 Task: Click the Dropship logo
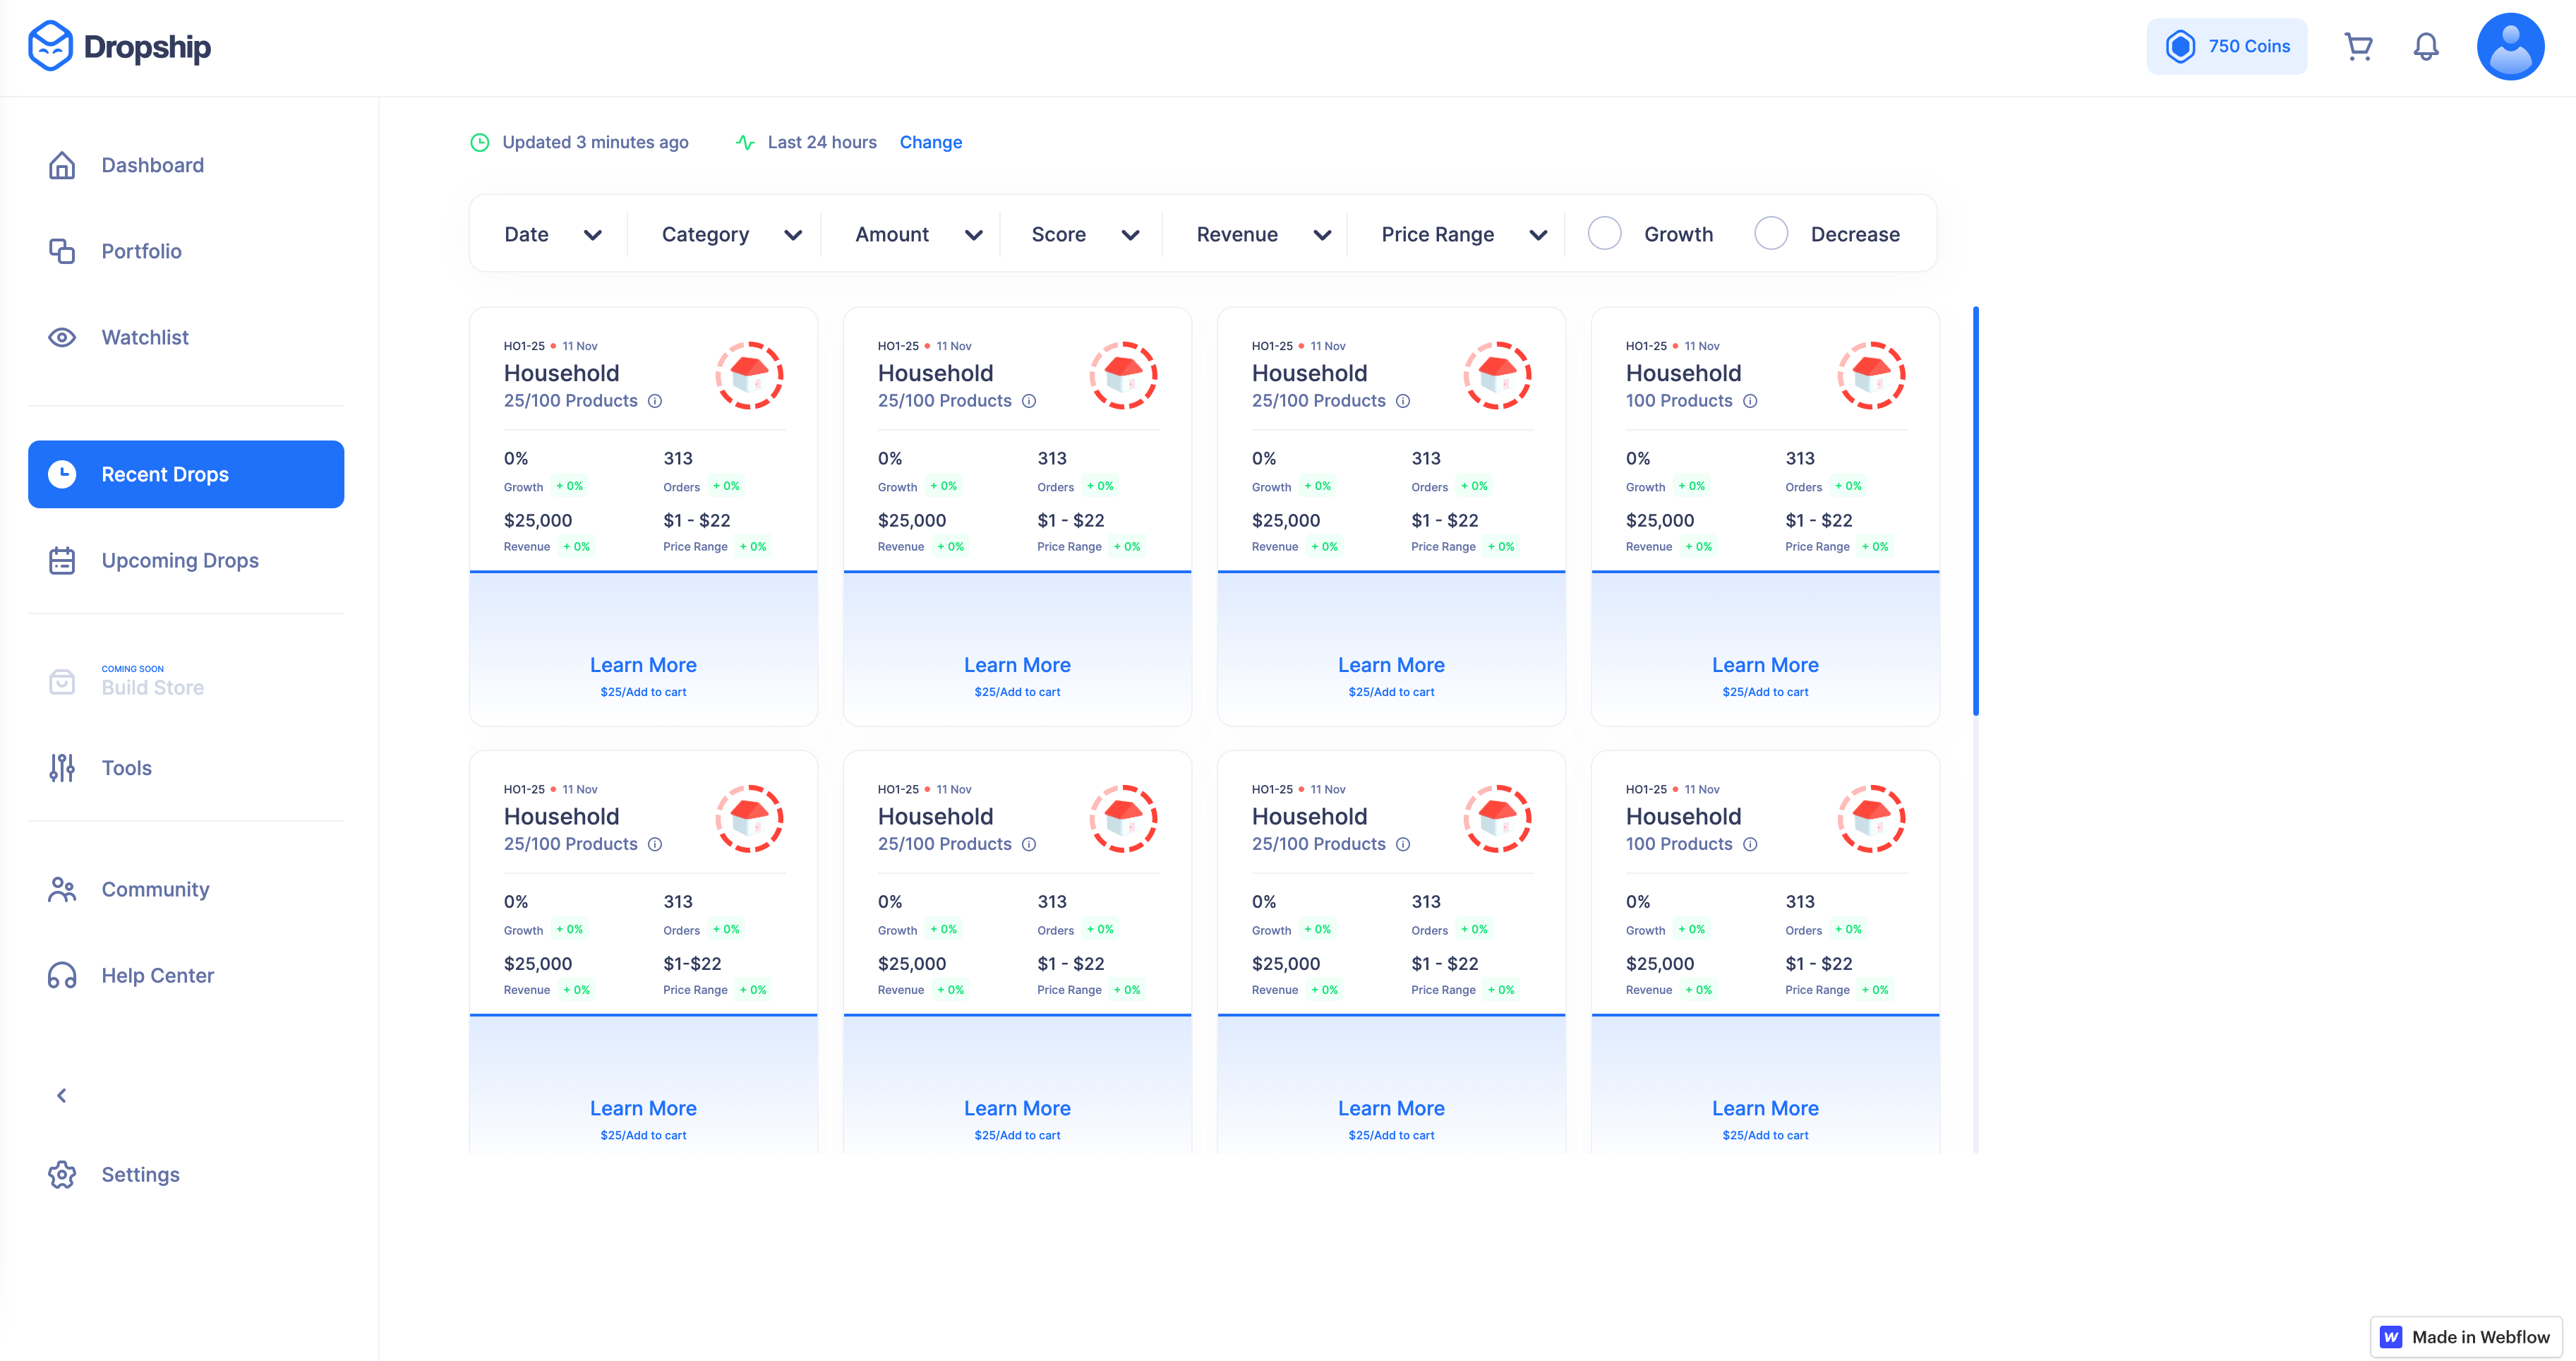coord(119,47)
